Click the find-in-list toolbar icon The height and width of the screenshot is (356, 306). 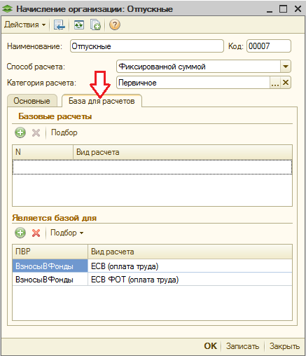[59, 25]
